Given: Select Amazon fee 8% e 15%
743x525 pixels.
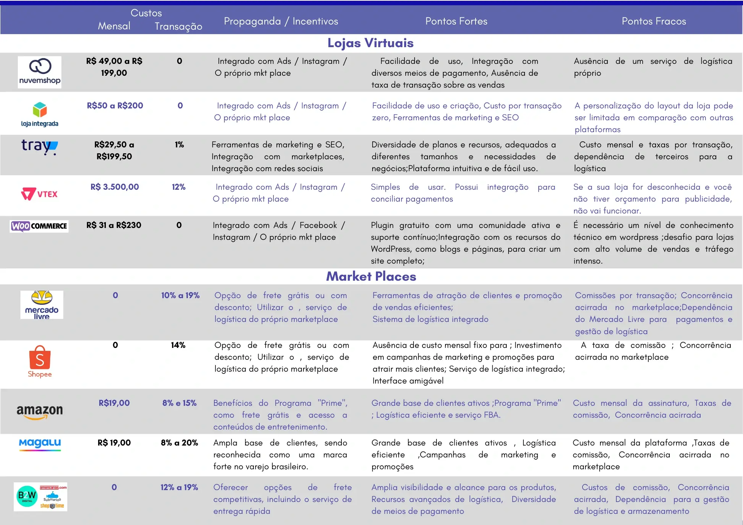Looking at the screenshot, I should (179, 403).
